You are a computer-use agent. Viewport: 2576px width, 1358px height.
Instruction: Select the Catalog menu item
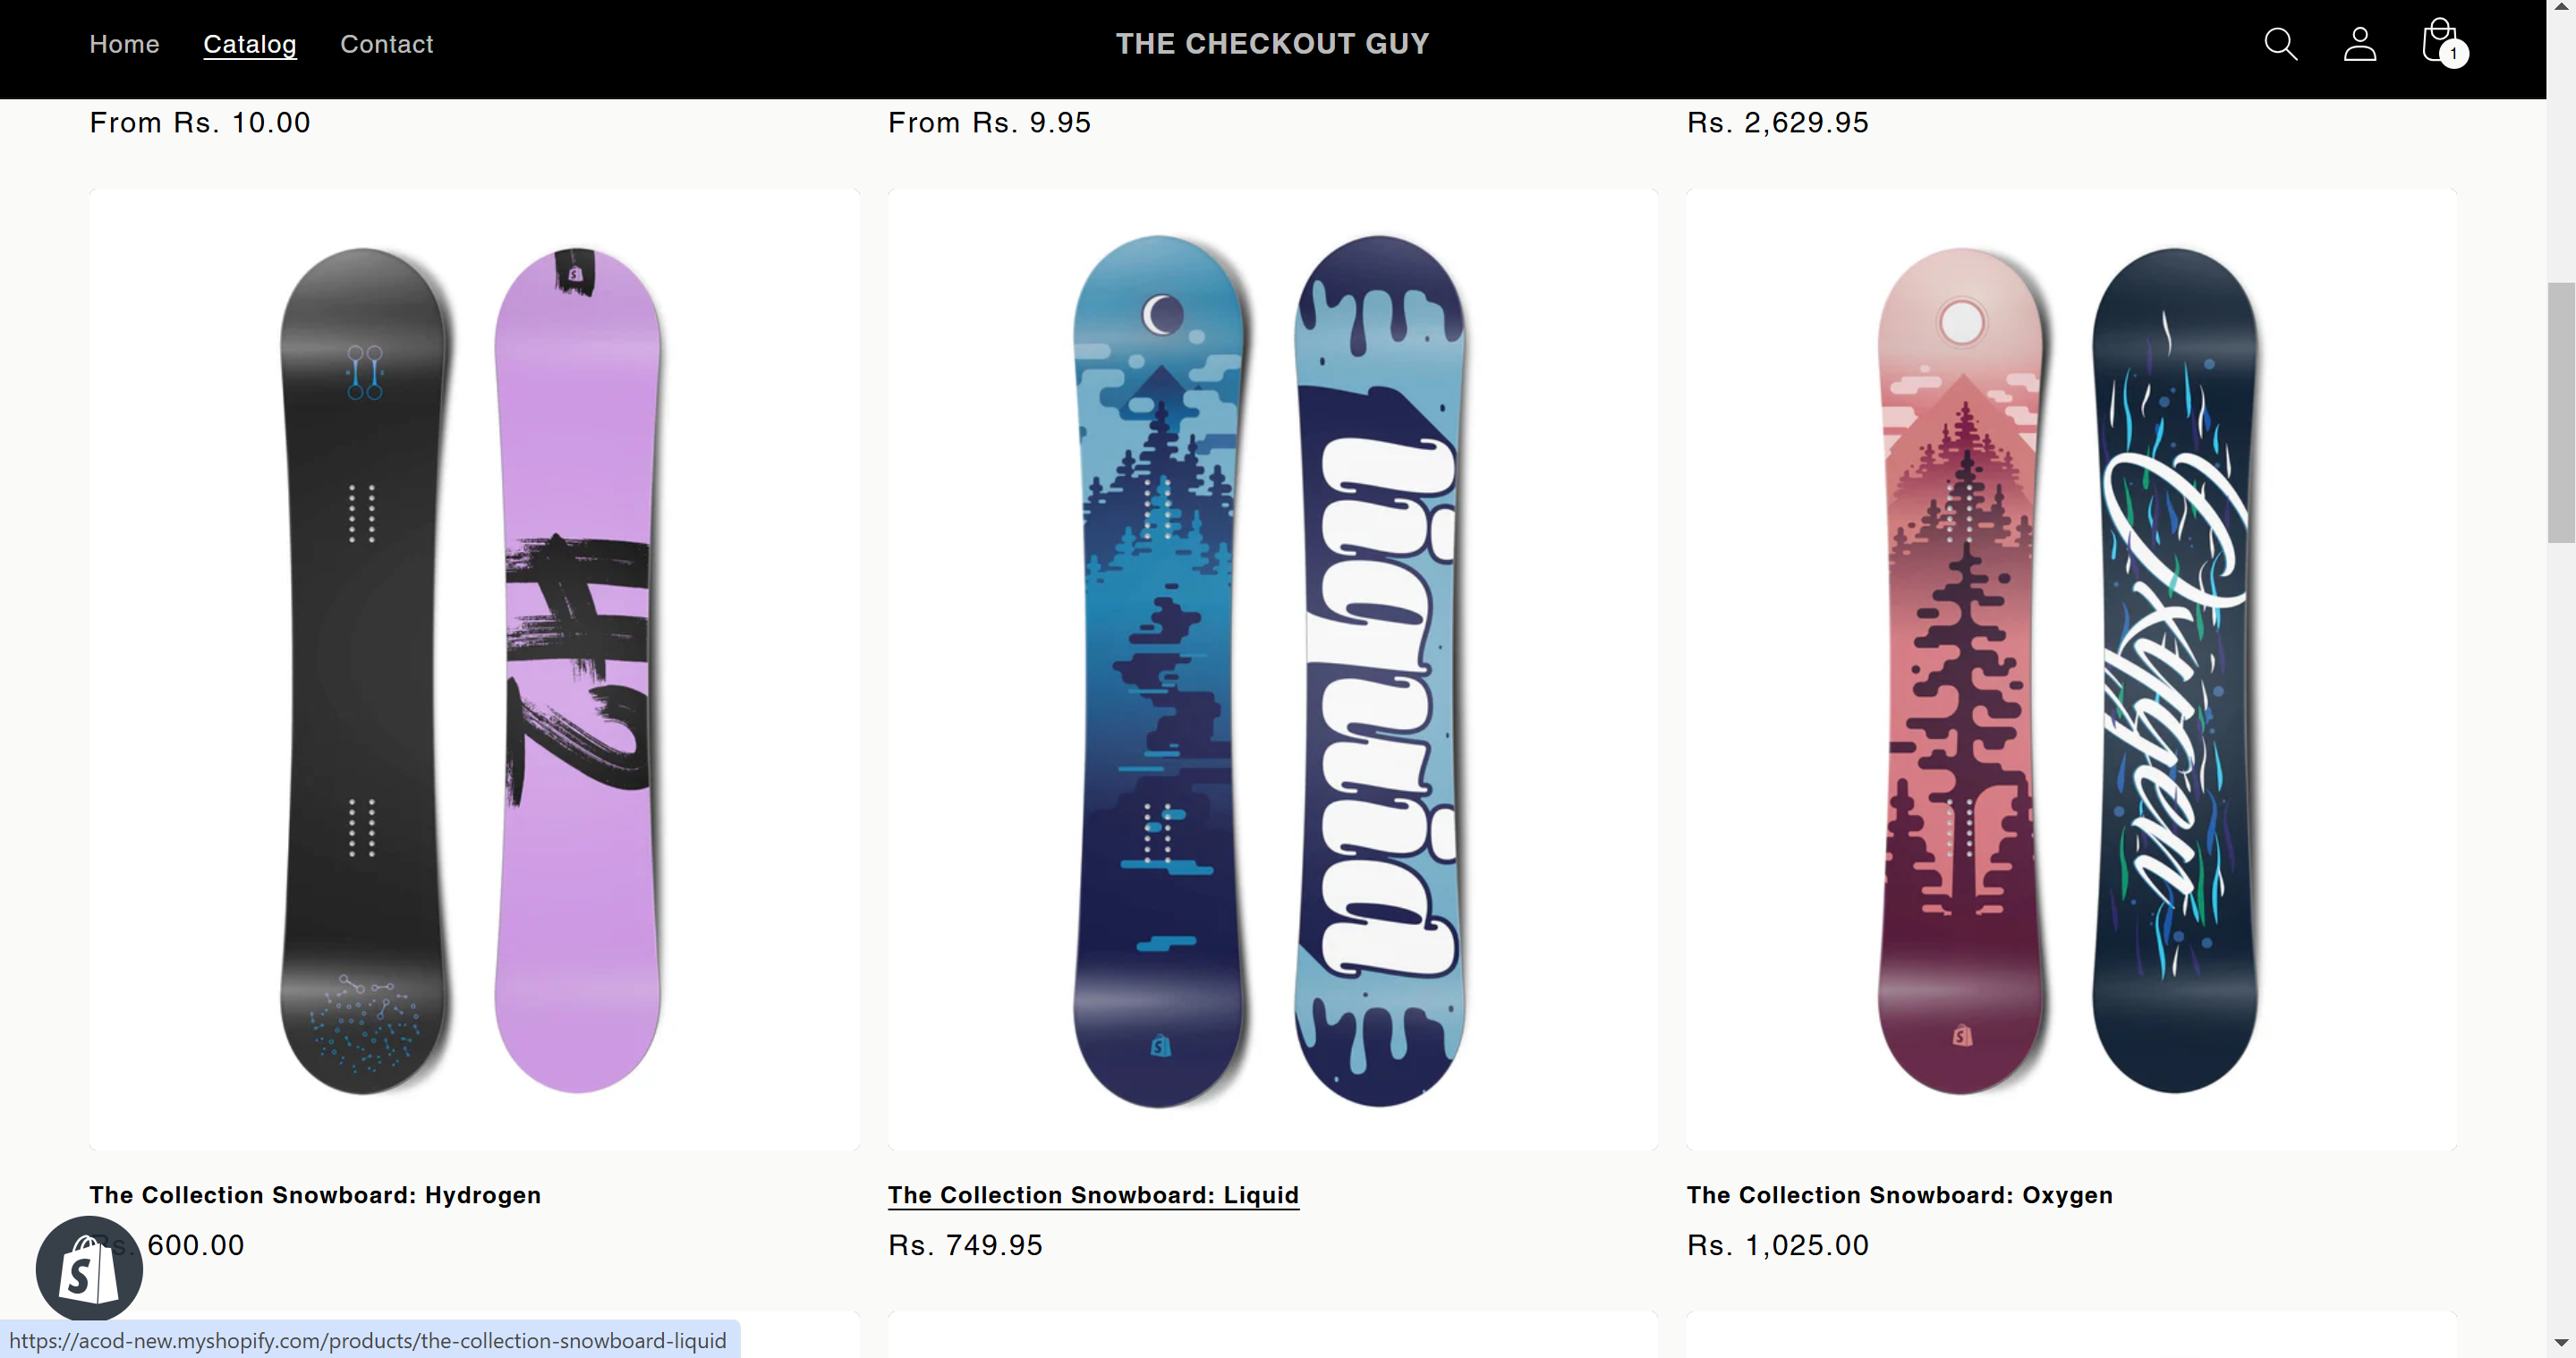pyautogui.click(x=250, y=44)
